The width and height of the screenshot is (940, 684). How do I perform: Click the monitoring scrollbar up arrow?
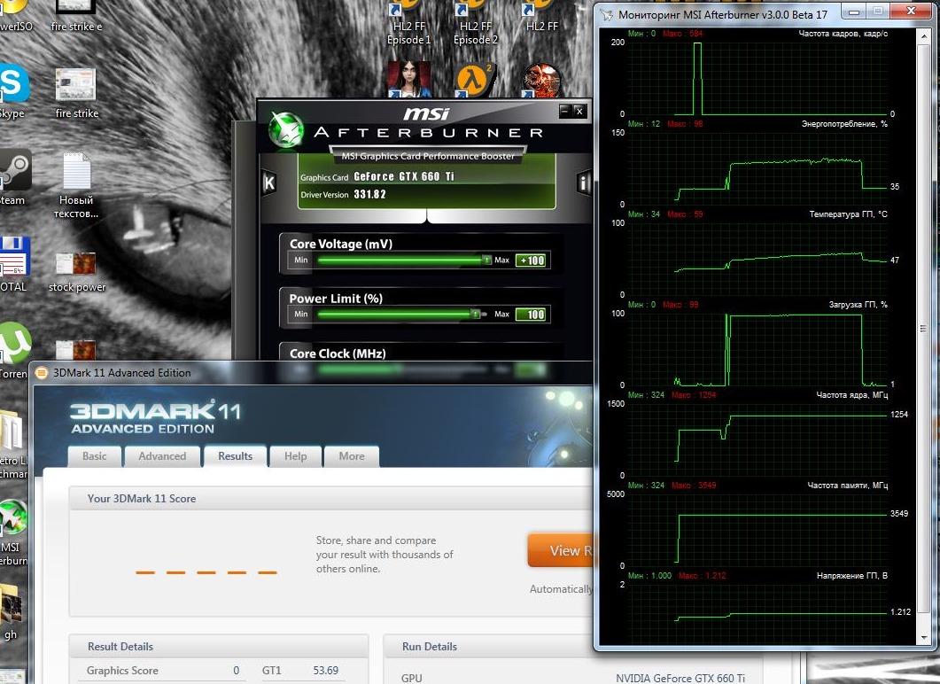pos(924,35)
